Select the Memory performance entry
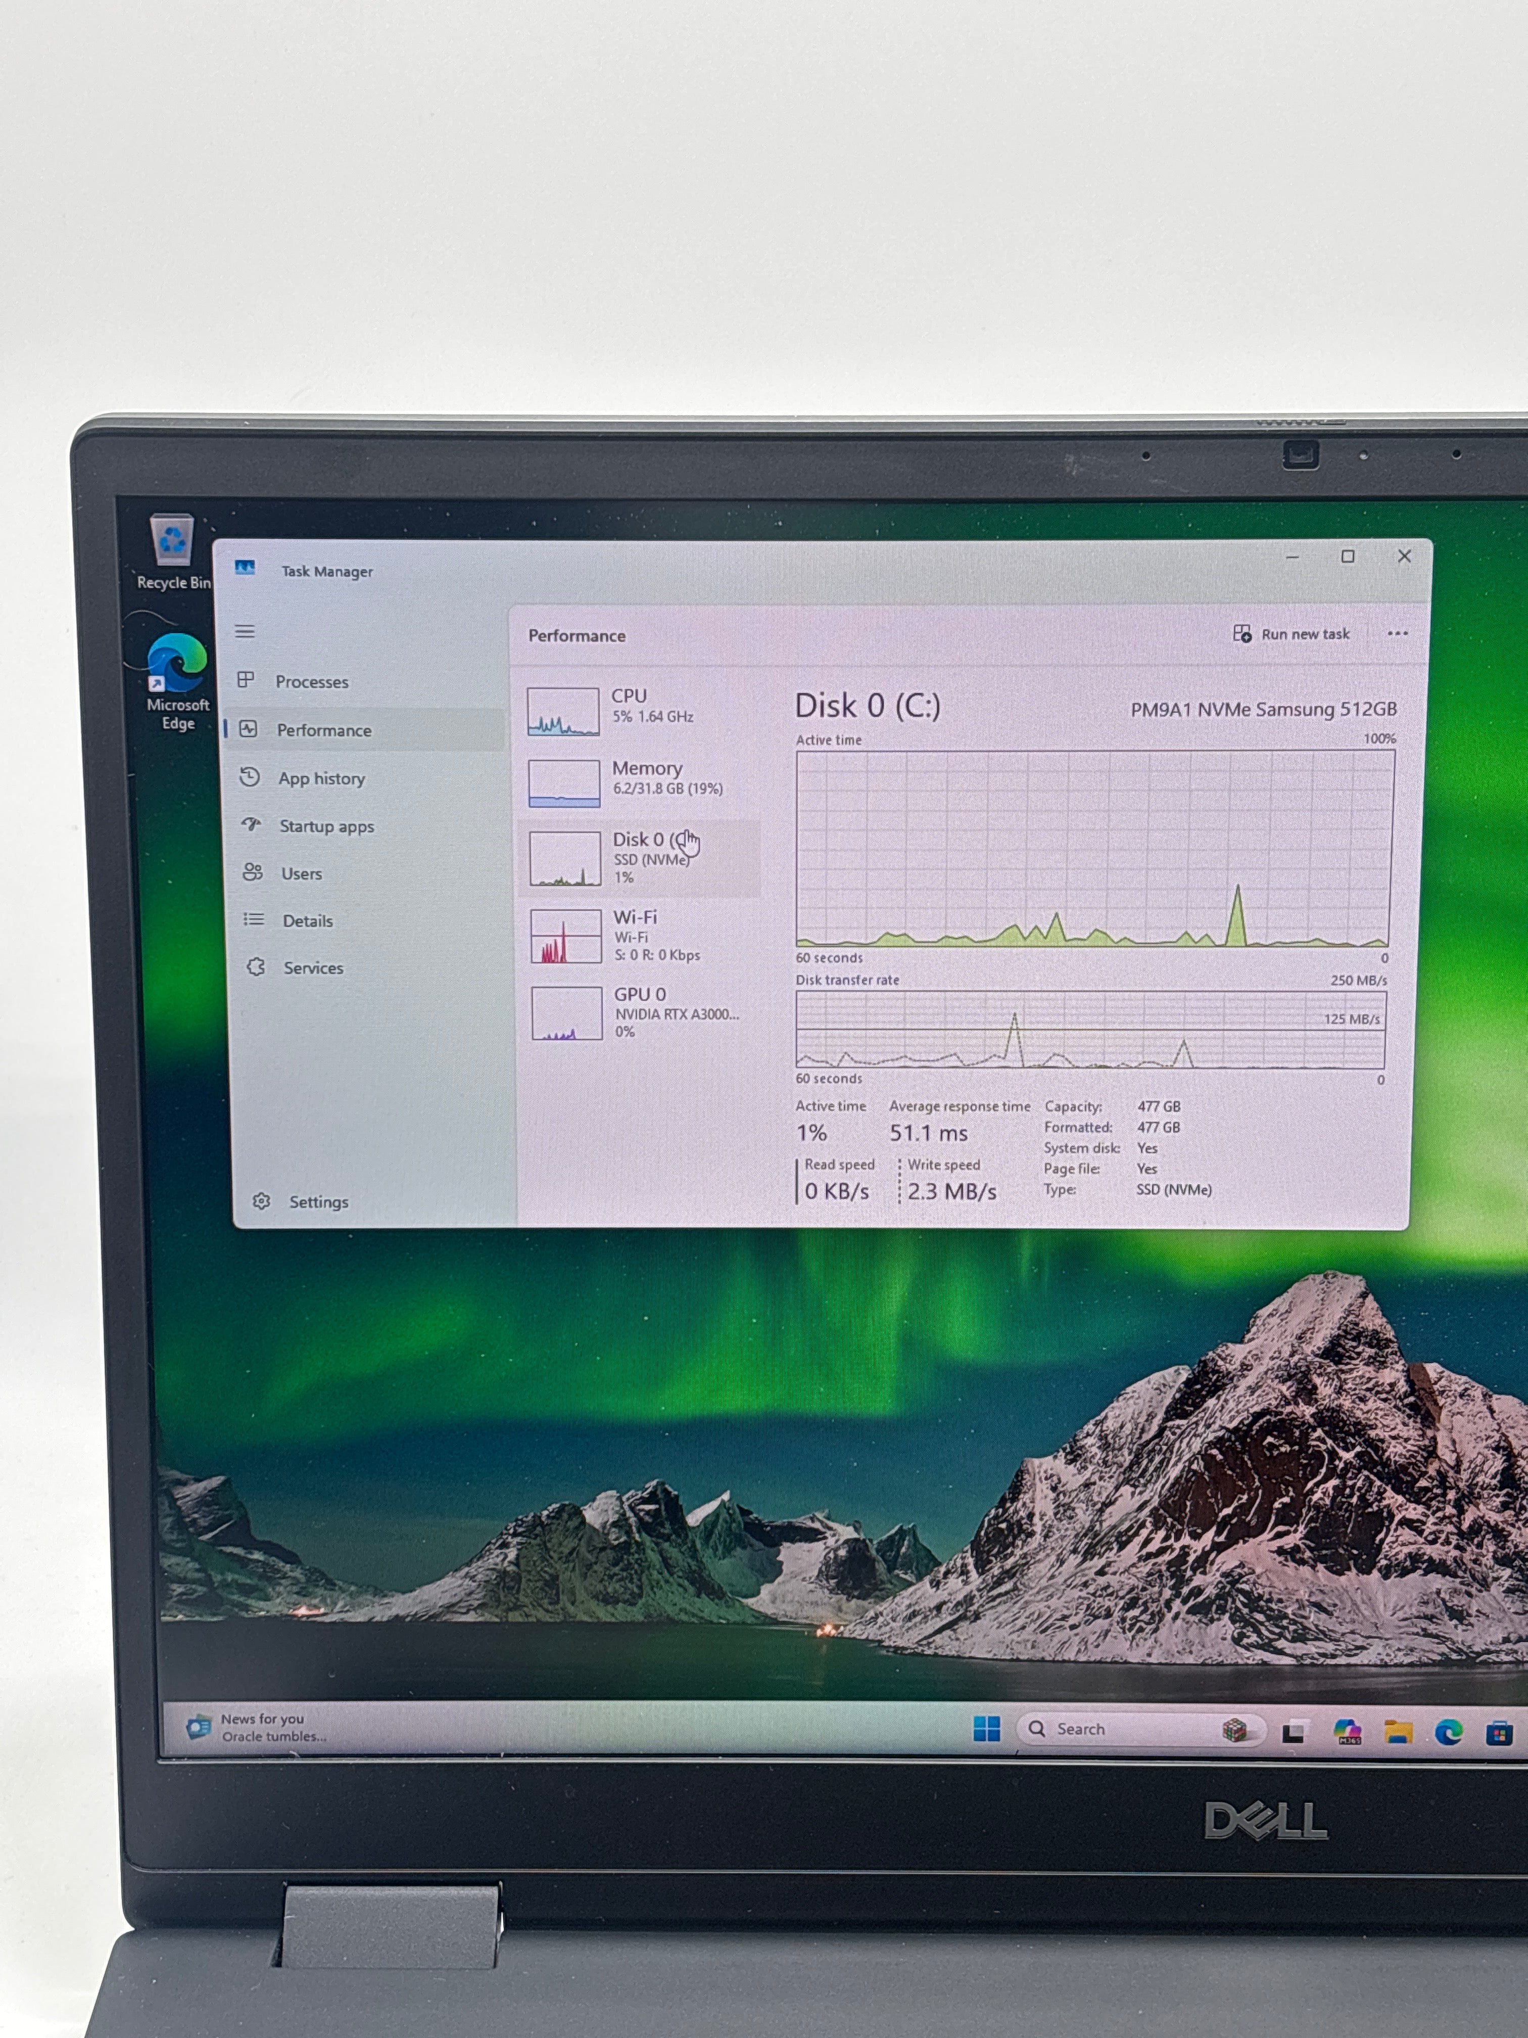This screenshot has height=2038, width=1528. click(x=639, y=782)
